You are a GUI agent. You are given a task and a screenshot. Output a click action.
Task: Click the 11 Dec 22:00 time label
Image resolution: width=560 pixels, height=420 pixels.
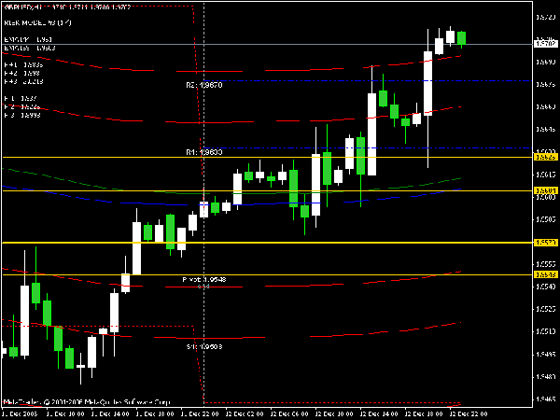(x=200, y=413)
